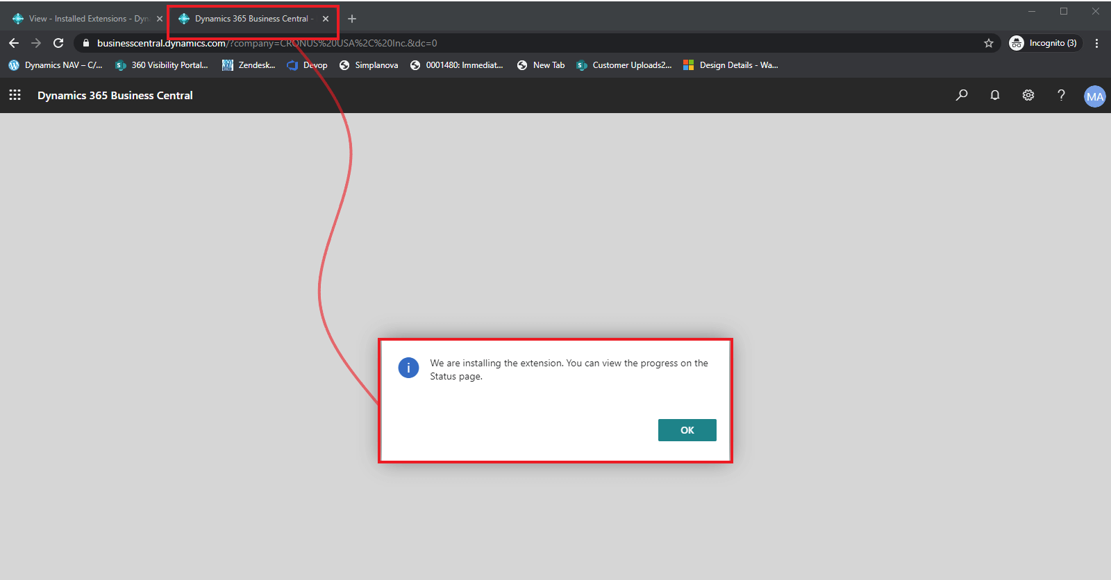The image size is (1111, 580).
Task: Open the Business Central search magnifier
Action: coord(962,95)
